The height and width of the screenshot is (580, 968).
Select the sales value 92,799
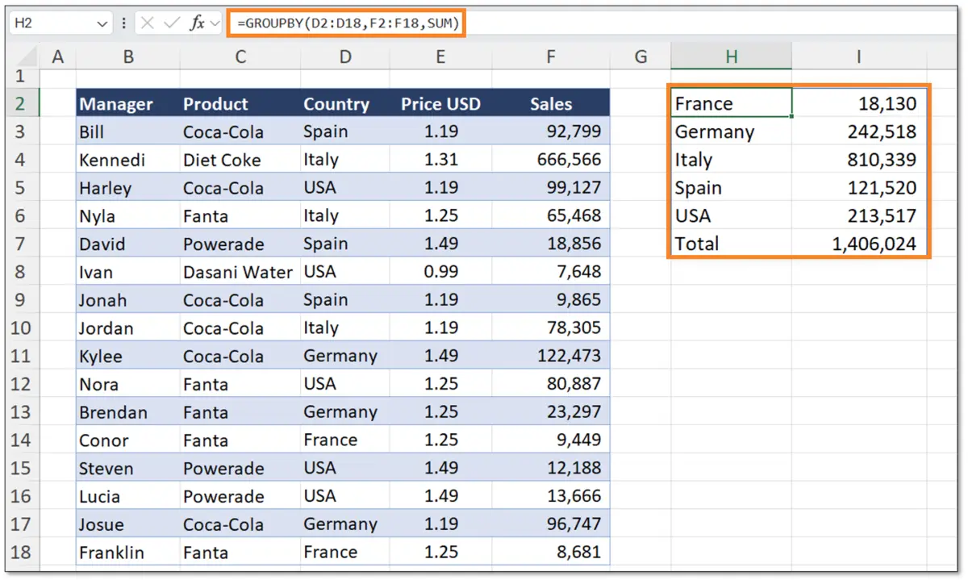click(x=551, y=131)
